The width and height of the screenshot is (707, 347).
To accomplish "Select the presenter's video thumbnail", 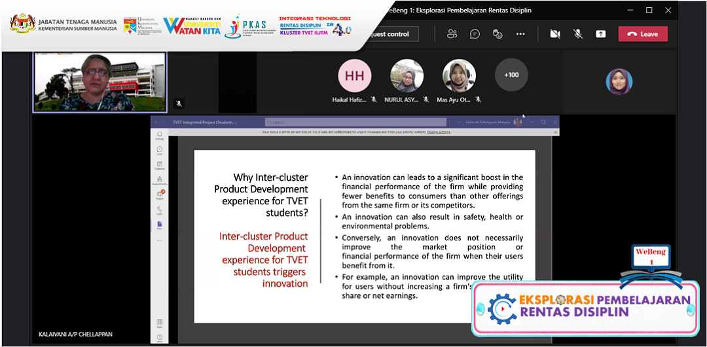I will 100,81.
